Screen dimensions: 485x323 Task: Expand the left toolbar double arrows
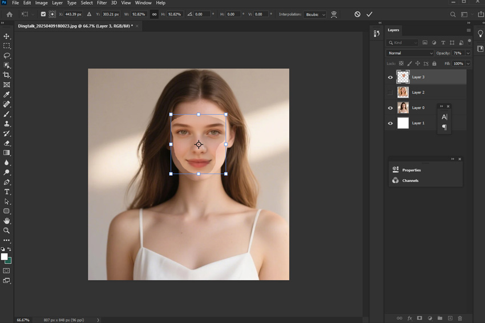point(2,23)
